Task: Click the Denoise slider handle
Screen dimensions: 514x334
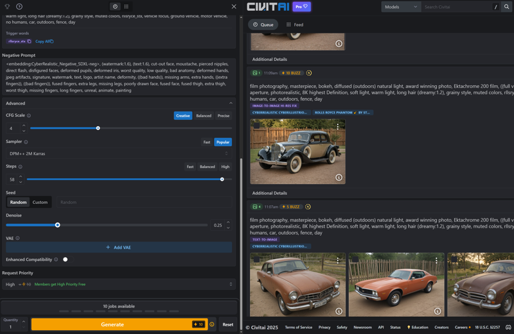Action: pos(57,225)
